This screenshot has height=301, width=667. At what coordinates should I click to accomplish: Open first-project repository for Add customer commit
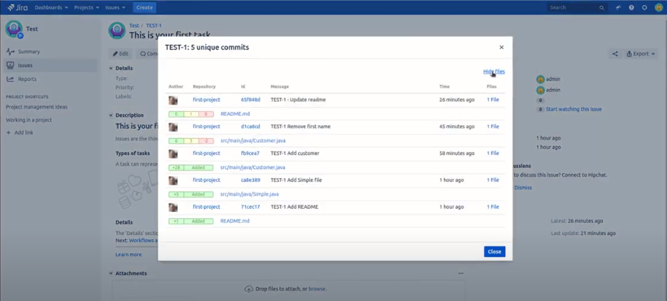tap(206, 153)
